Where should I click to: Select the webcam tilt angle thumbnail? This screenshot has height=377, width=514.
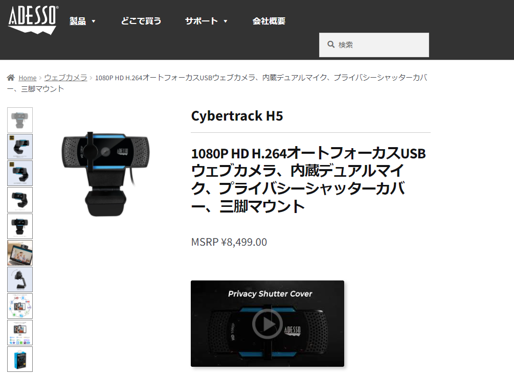click(x=20, y=279)
